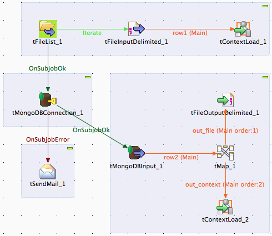Screen dimensions: 272x236
Task: Select the row1 (Main) connection label
Action: click(x=190, y=33)
